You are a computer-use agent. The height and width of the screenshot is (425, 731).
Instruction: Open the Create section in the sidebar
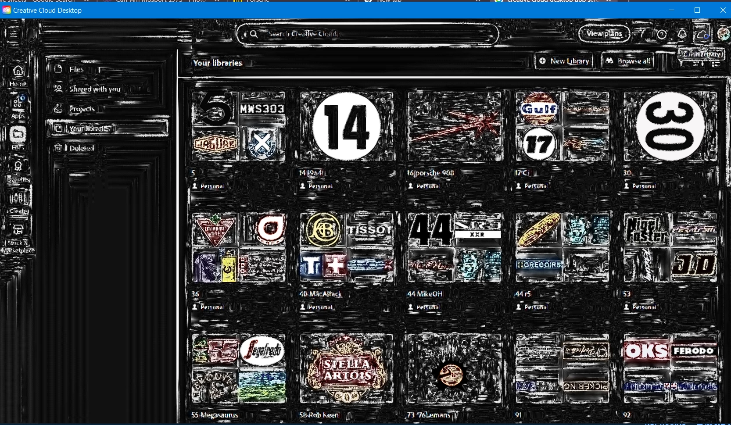coord(18,203)
